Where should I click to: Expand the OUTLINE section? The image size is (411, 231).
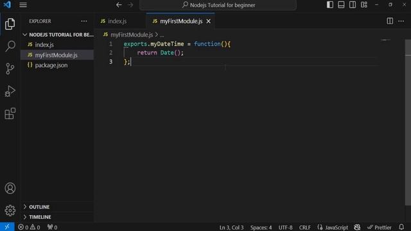click(57, 207)
